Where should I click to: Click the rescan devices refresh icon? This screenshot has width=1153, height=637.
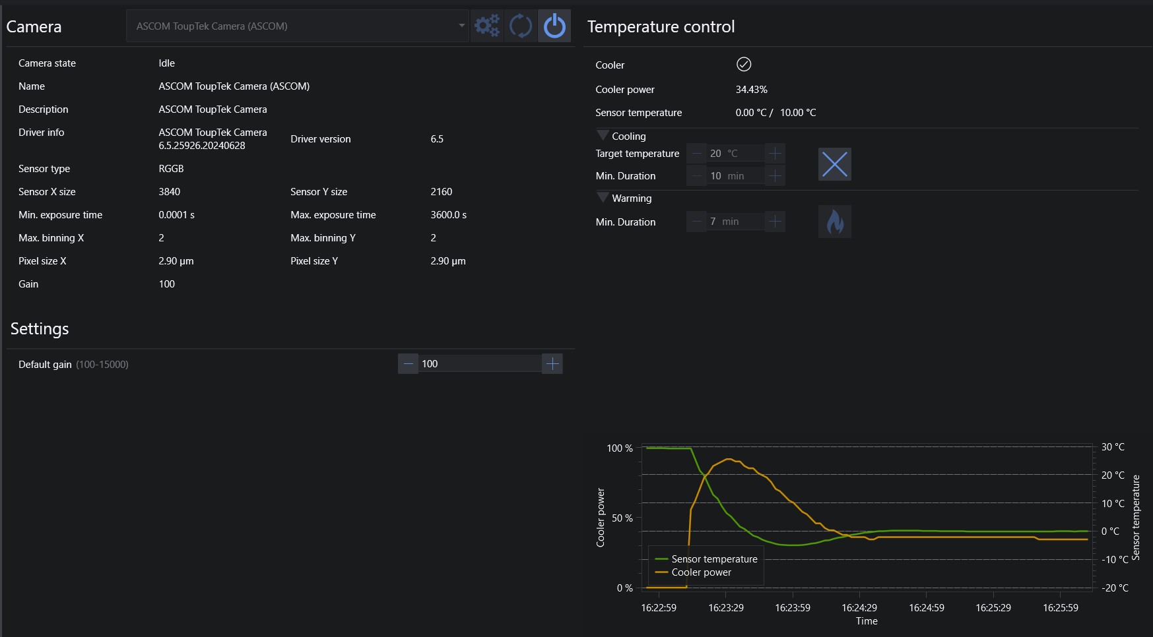pos(521,26)
